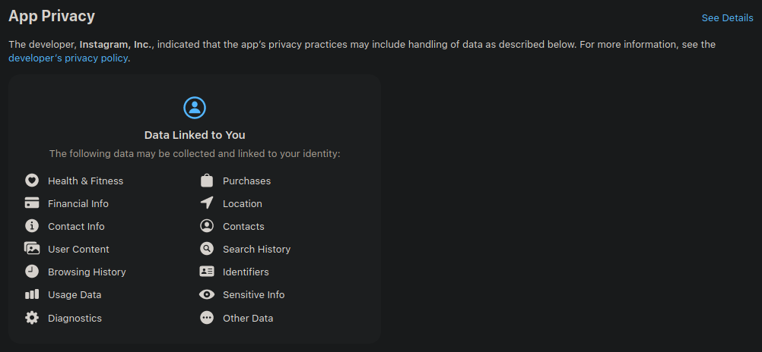Viewport: 762px width, 352px height.
Task: Click the Usage Data bar chart icon
Action: tap(31, 294)
